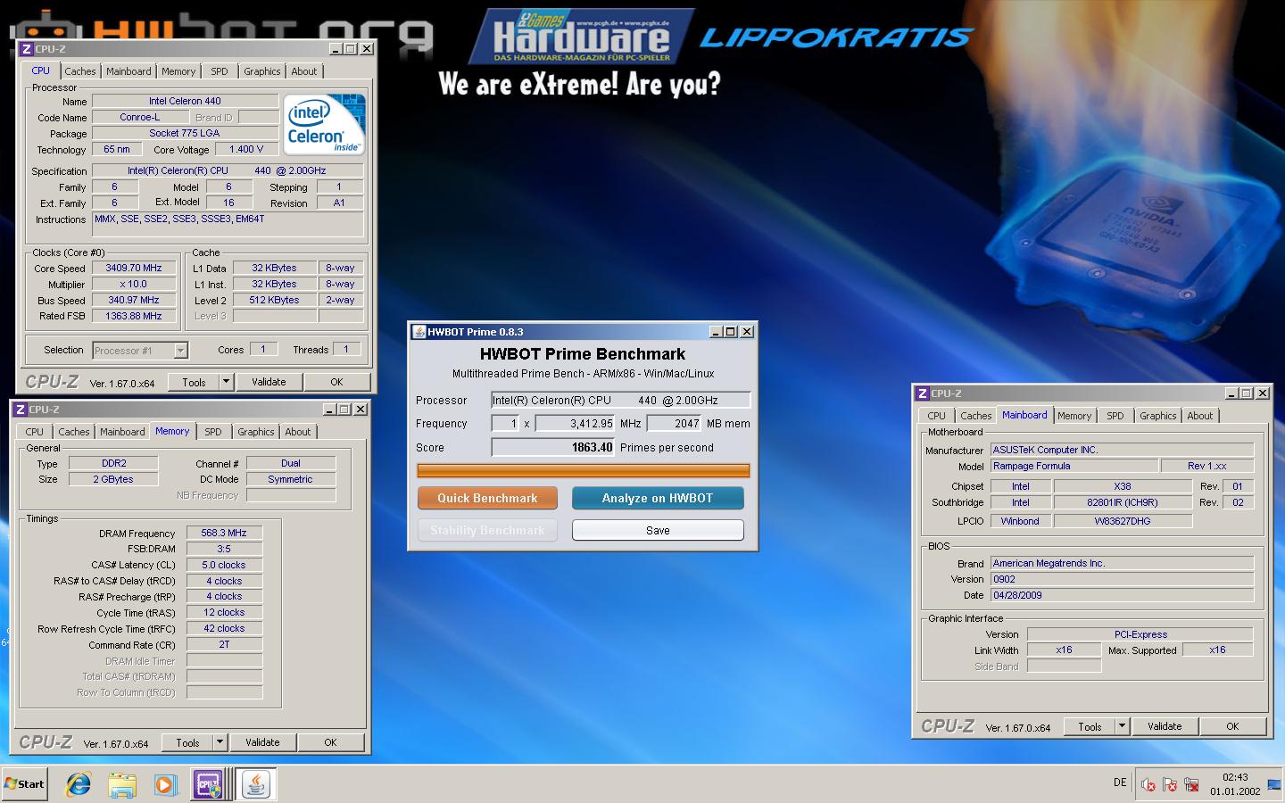
Task: Expand the Processor #1 selection combo box
Action: point(180,351)
